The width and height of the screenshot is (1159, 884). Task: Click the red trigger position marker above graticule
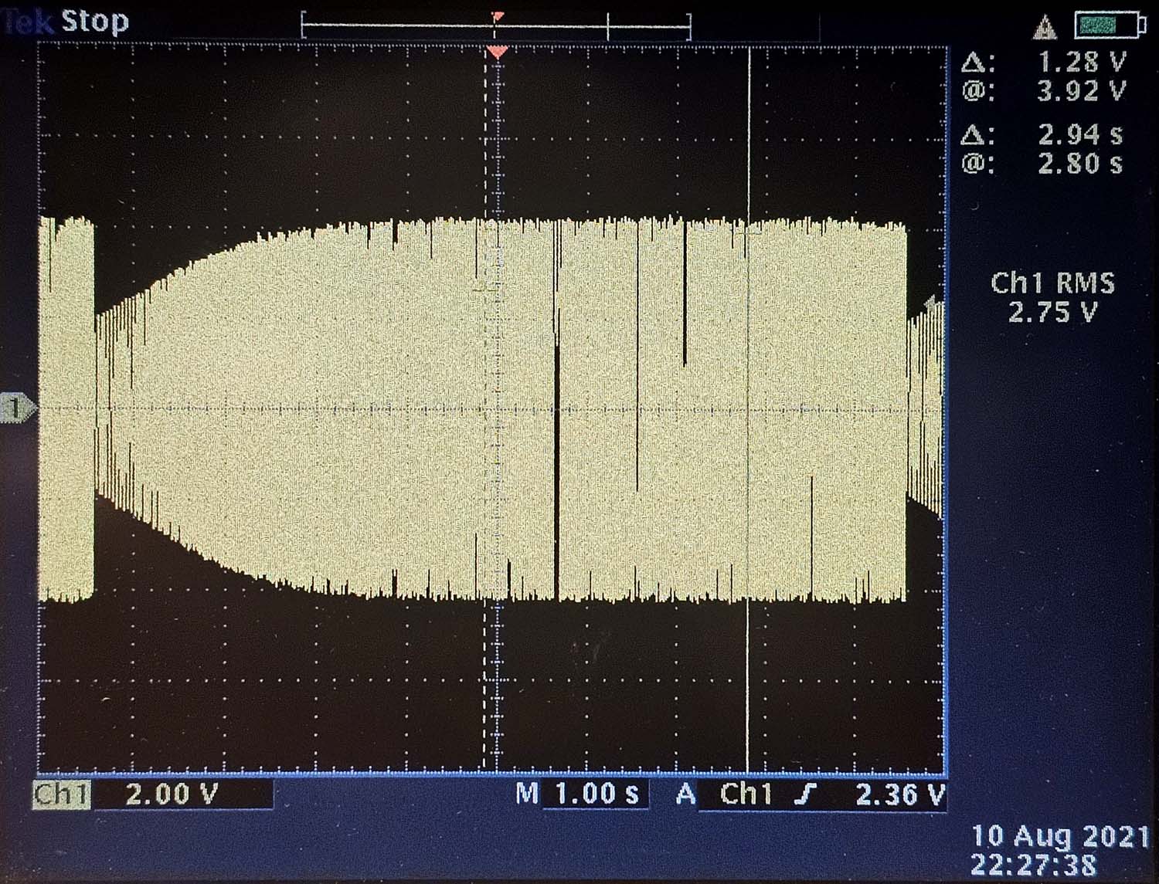[x=497, y=52]
